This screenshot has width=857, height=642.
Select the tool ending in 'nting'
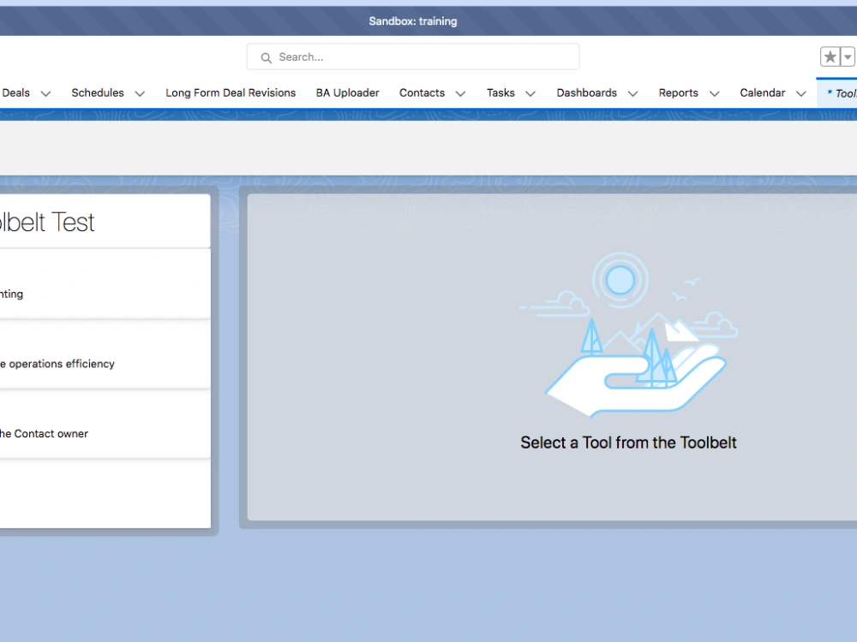point(105,284)
